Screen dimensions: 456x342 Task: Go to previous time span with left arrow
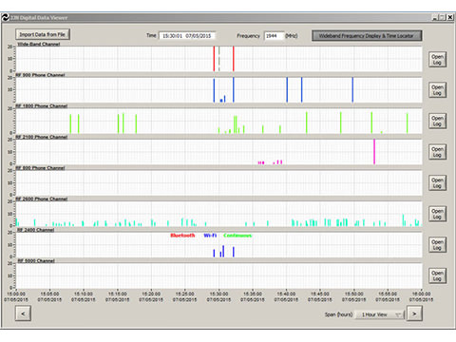point(23,313)
